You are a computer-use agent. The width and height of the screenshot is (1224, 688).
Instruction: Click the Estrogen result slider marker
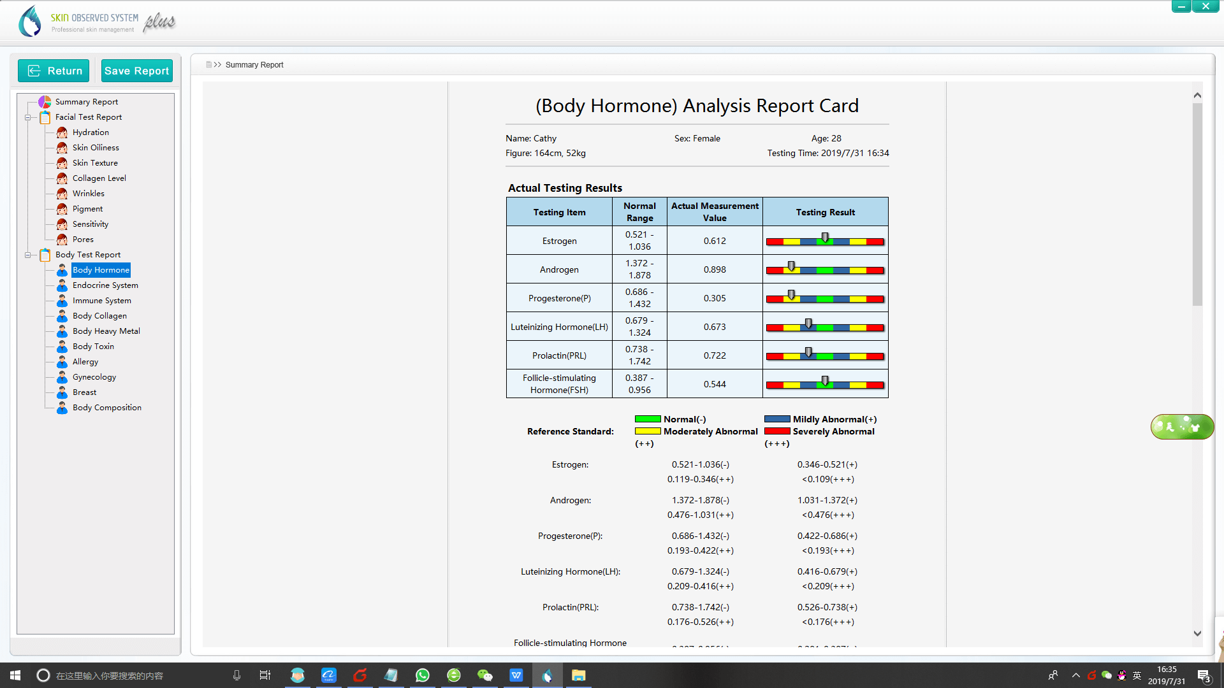825,238
